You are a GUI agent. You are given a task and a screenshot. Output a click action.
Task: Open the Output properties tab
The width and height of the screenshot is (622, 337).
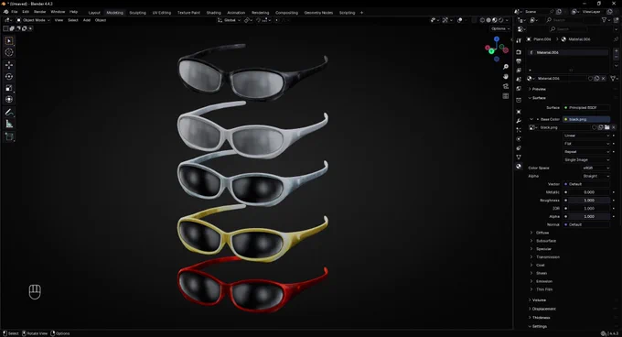pos(519,61)
